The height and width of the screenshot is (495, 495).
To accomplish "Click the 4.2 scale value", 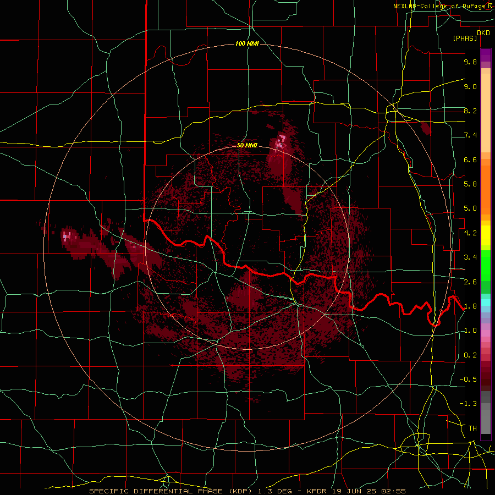I will [470, 233].
